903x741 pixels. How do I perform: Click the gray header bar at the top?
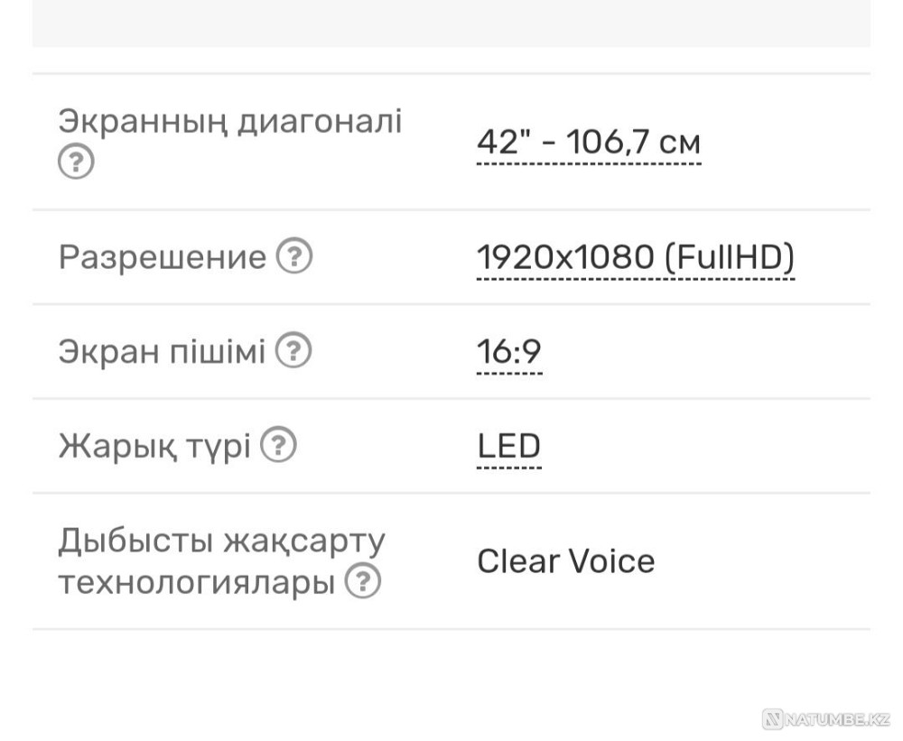(451, 23)
